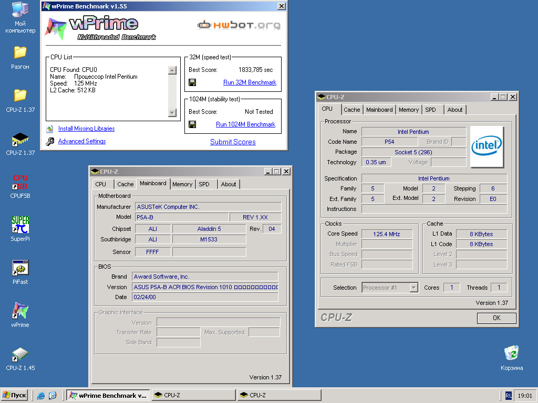Select the PiFast shortcut icon
538x403 pixels.
(20, 268)
